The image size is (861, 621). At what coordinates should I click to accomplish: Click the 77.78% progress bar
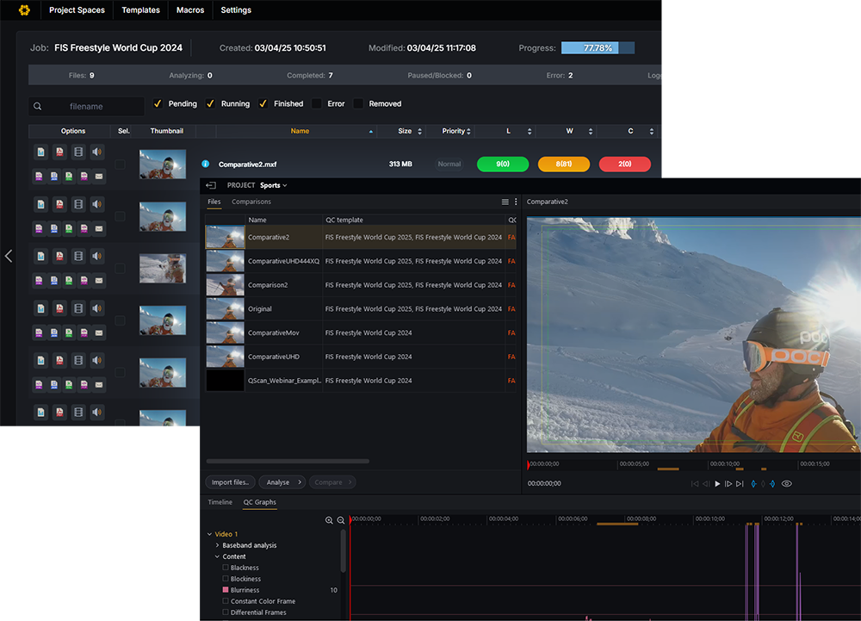[x=597, y=47]
